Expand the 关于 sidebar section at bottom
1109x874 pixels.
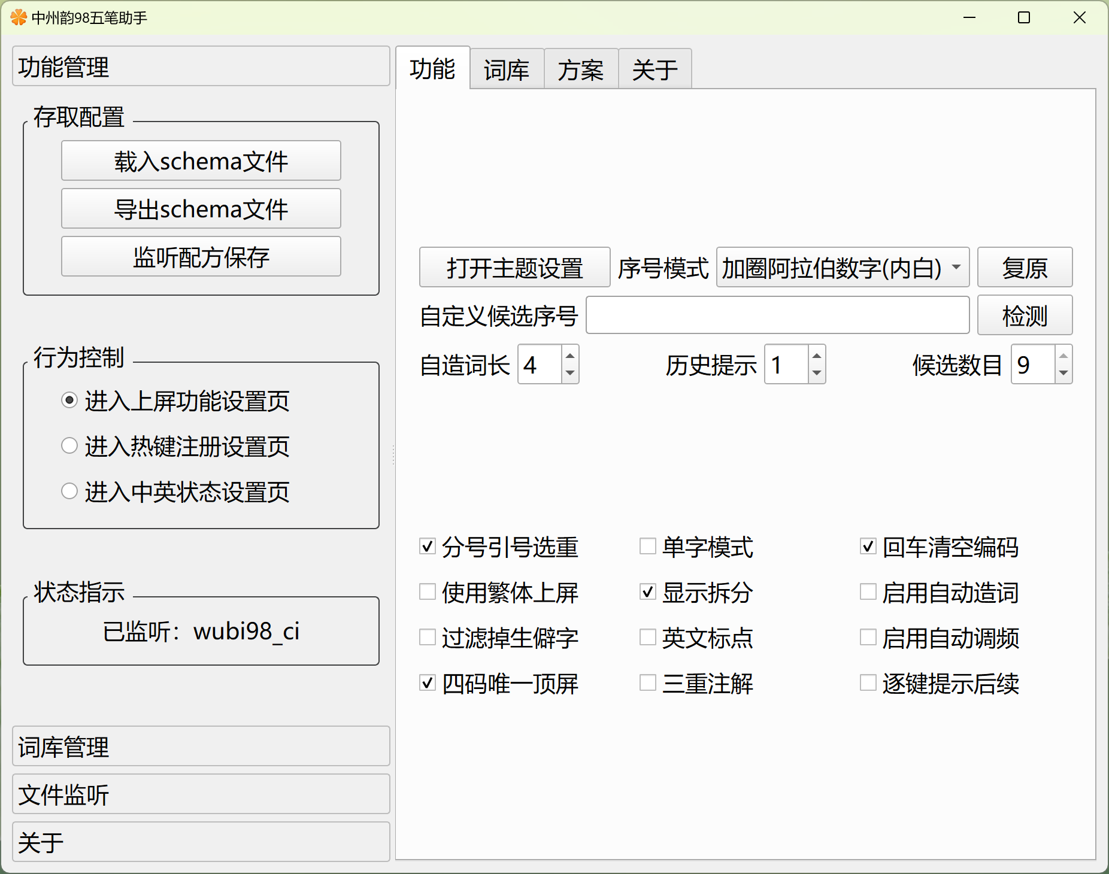(x=201, y=842)
